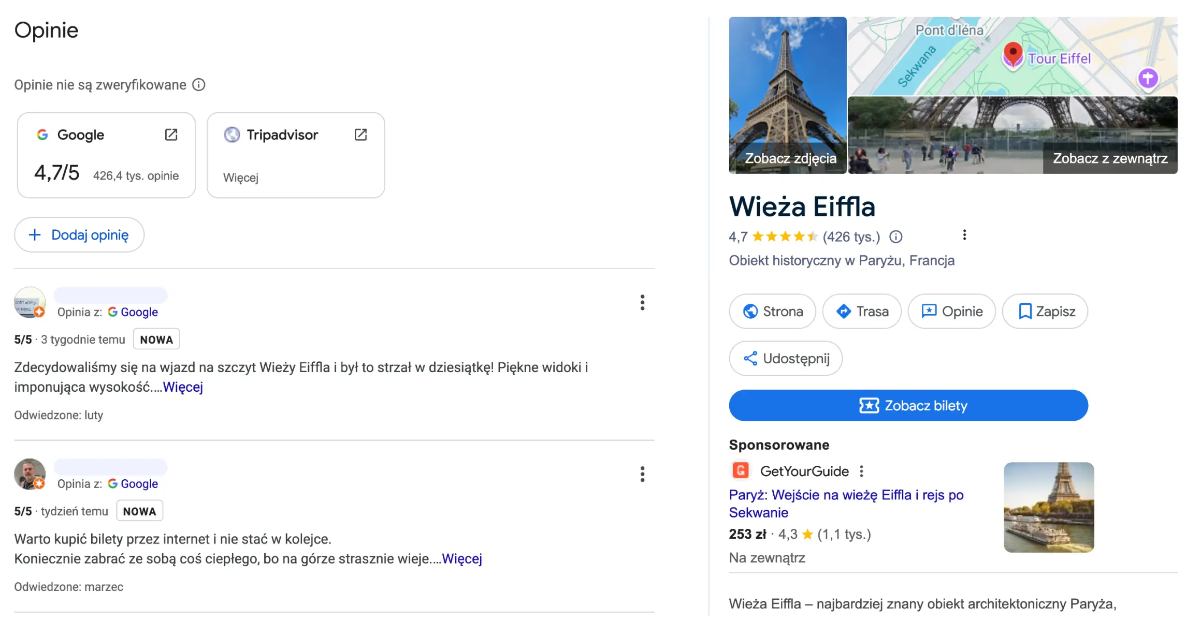Share place via Udostępnij button
This screenshot has width=1186, height=621.
click(785, 359)
